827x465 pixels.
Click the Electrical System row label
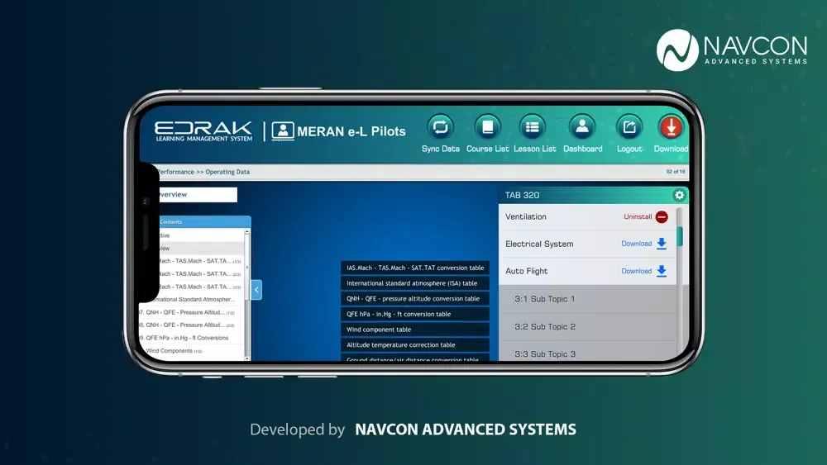(x=539, y=244)
